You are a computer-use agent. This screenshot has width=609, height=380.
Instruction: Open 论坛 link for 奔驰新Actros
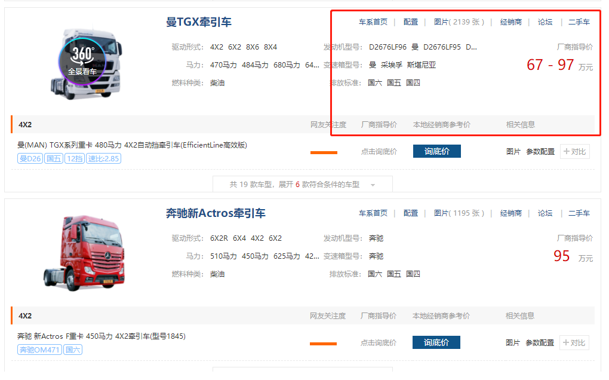click(x=545, y=213)
